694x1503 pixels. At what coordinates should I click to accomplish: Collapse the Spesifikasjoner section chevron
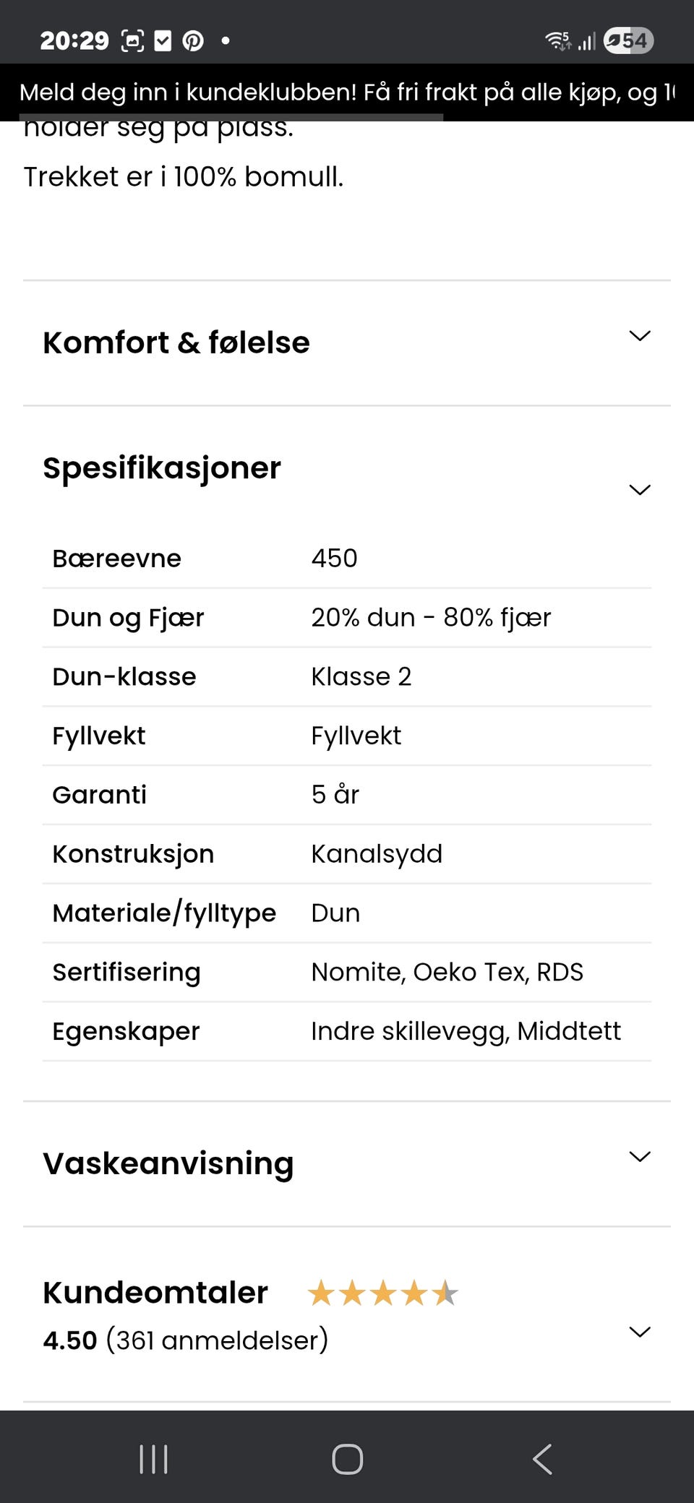pyautogui.click(x=640, y=490)
